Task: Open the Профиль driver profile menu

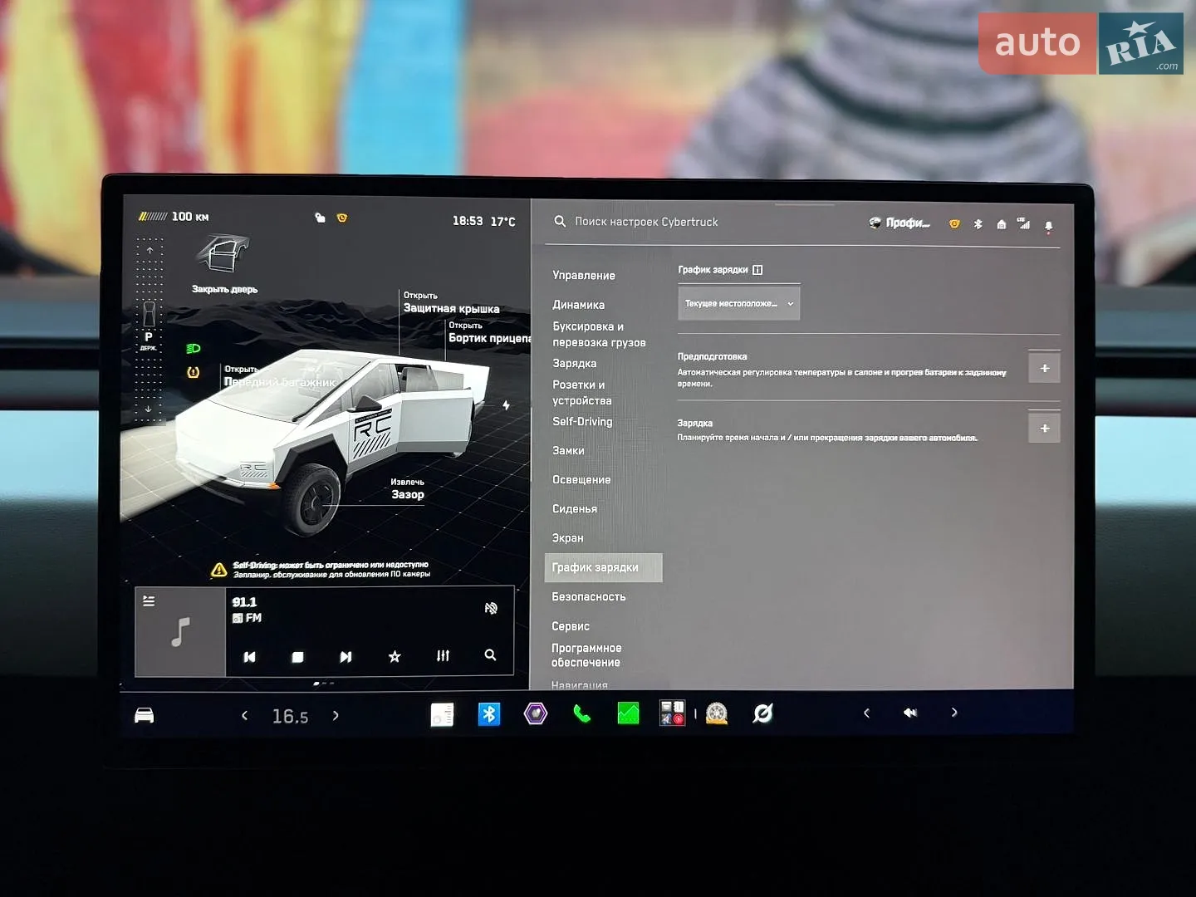Action: pyautogui.click(x=899, y=223)
